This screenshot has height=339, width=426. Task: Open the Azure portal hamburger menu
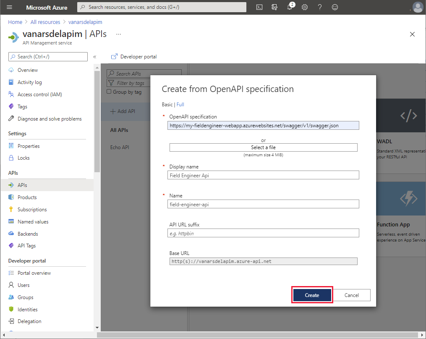coord(10,7)
